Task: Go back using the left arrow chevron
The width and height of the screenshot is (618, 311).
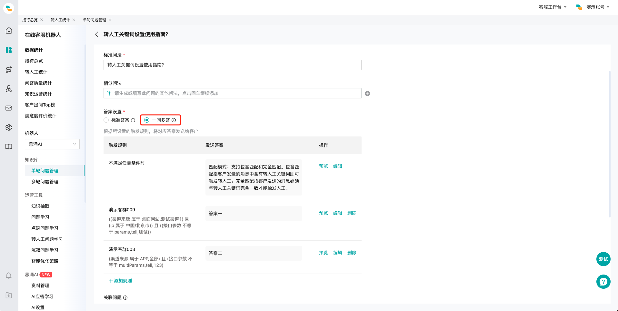Action: [96, 34]
